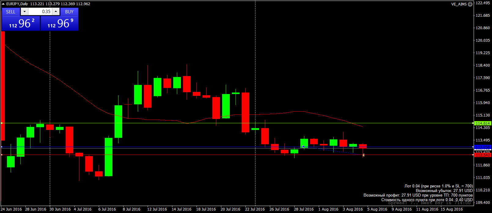Click the blue trade entry arrow marker
The image size is (492, 213).
click(303, 147)
